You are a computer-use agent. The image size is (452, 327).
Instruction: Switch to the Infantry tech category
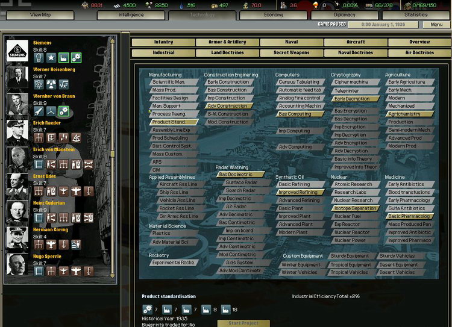(163, 42)
